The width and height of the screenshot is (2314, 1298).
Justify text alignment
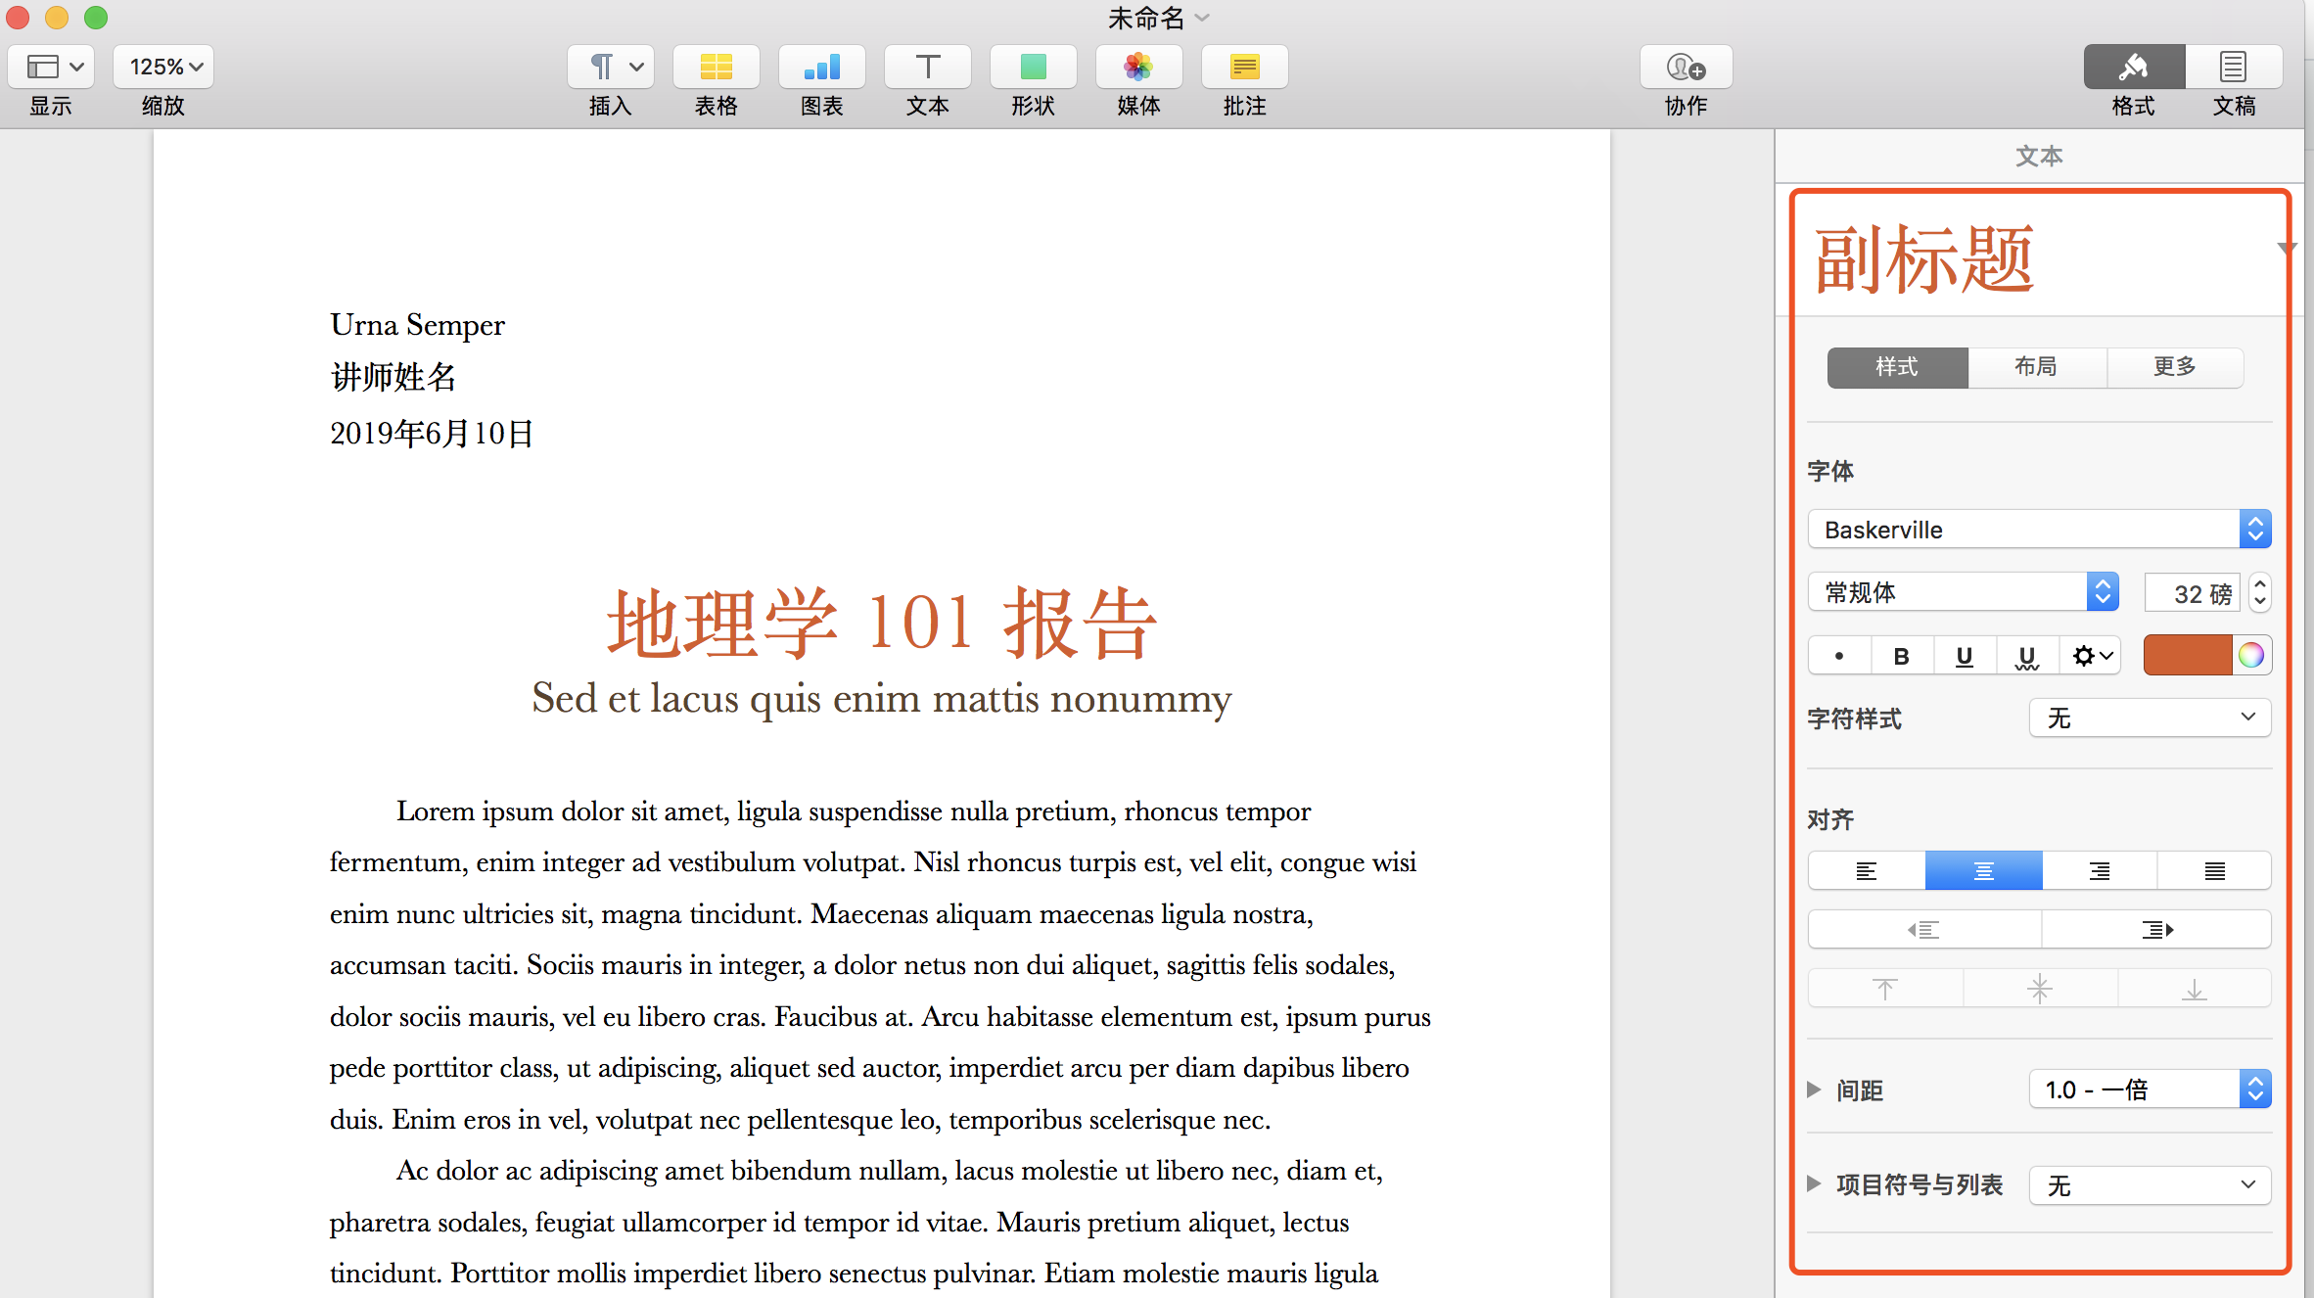click(2214, 870)
